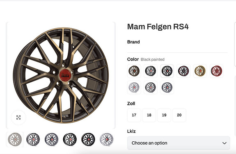This screenshot has height=154, width=236.
Task: Choose the black polished wheel swatch
Action: (151, 71)
